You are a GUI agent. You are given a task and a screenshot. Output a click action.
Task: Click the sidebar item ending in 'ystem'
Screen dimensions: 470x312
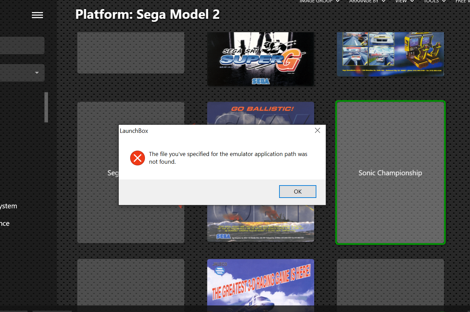tap(8, 206)
